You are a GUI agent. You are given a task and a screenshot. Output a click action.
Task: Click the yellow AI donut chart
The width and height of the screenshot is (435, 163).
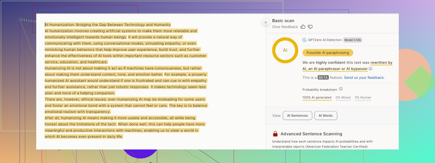click(285, 50)
